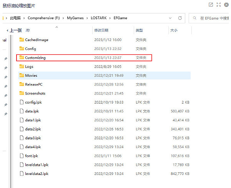The height and width of the screenshot is (188, 231).
Task: Sort files by 修改日期 column header
Action: (101, 30)
